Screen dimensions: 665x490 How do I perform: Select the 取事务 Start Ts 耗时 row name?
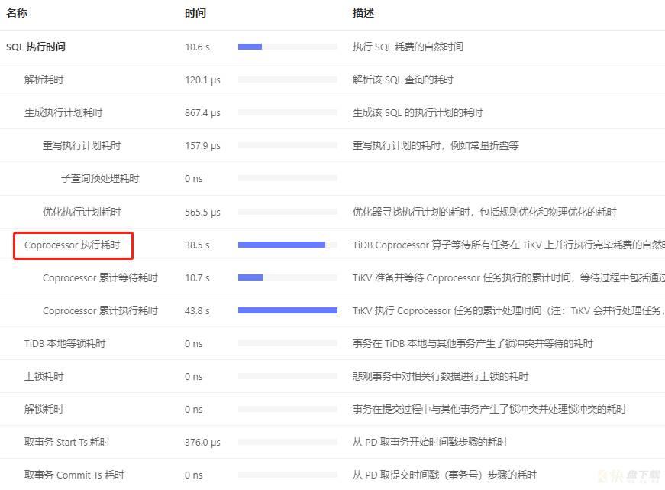click(x=67, y=442)
